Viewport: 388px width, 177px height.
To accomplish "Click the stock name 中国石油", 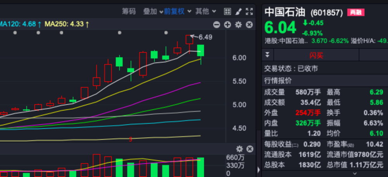I will pyautogui.click(x=285, y=12).
